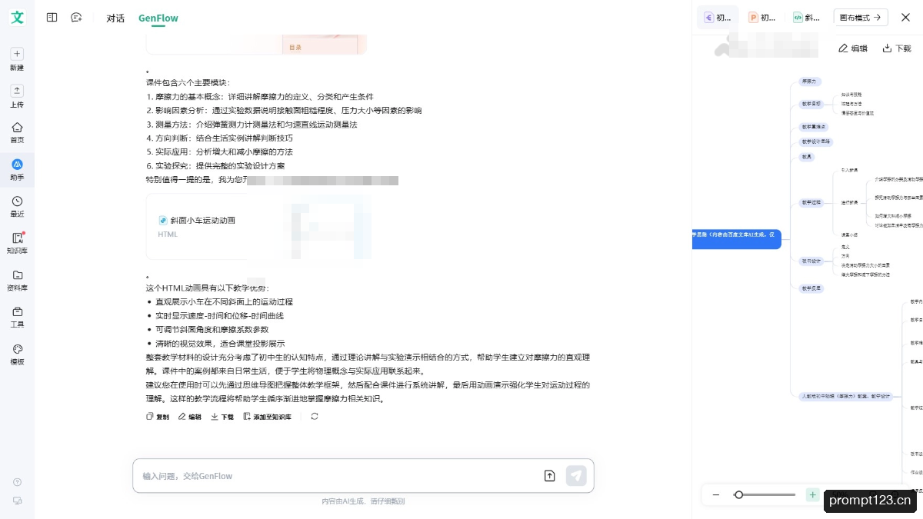923x519 pixels.
Task: Click the bullet 清晰的视觉效果，适合课堂投影展示
Action: coord(220,344)
